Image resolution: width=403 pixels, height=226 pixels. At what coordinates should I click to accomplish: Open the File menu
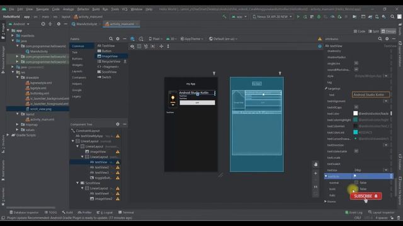click(11, 9)
